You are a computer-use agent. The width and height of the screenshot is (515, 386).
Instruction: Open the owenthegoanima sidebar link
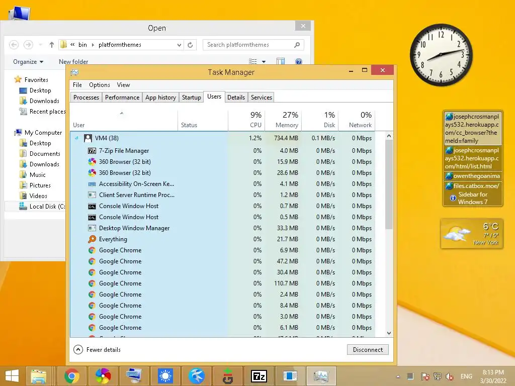pos(472,176)
